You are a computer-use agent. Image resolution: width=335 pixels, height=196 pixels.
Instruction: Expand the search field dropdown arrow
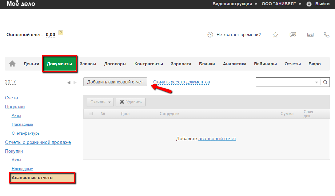pyautogui.click(x=317, y=82)
